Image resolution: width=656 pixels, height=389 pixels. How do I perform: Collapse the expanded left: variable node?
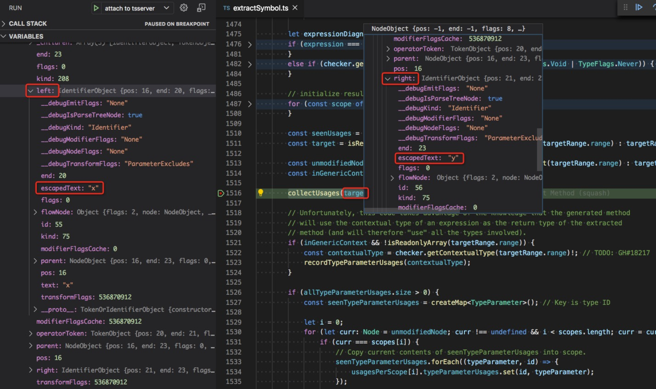pos(31,91)
